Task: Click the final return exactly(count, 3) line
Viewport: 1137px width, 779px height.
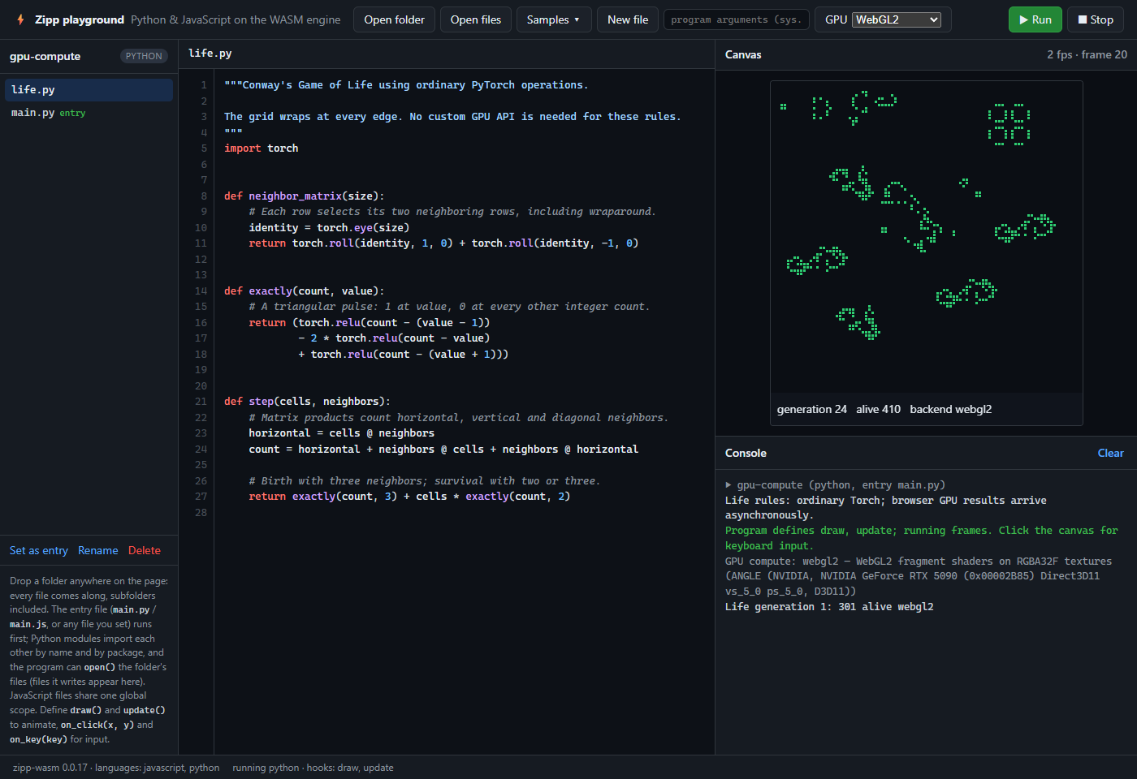Action: tap(409, 497)
